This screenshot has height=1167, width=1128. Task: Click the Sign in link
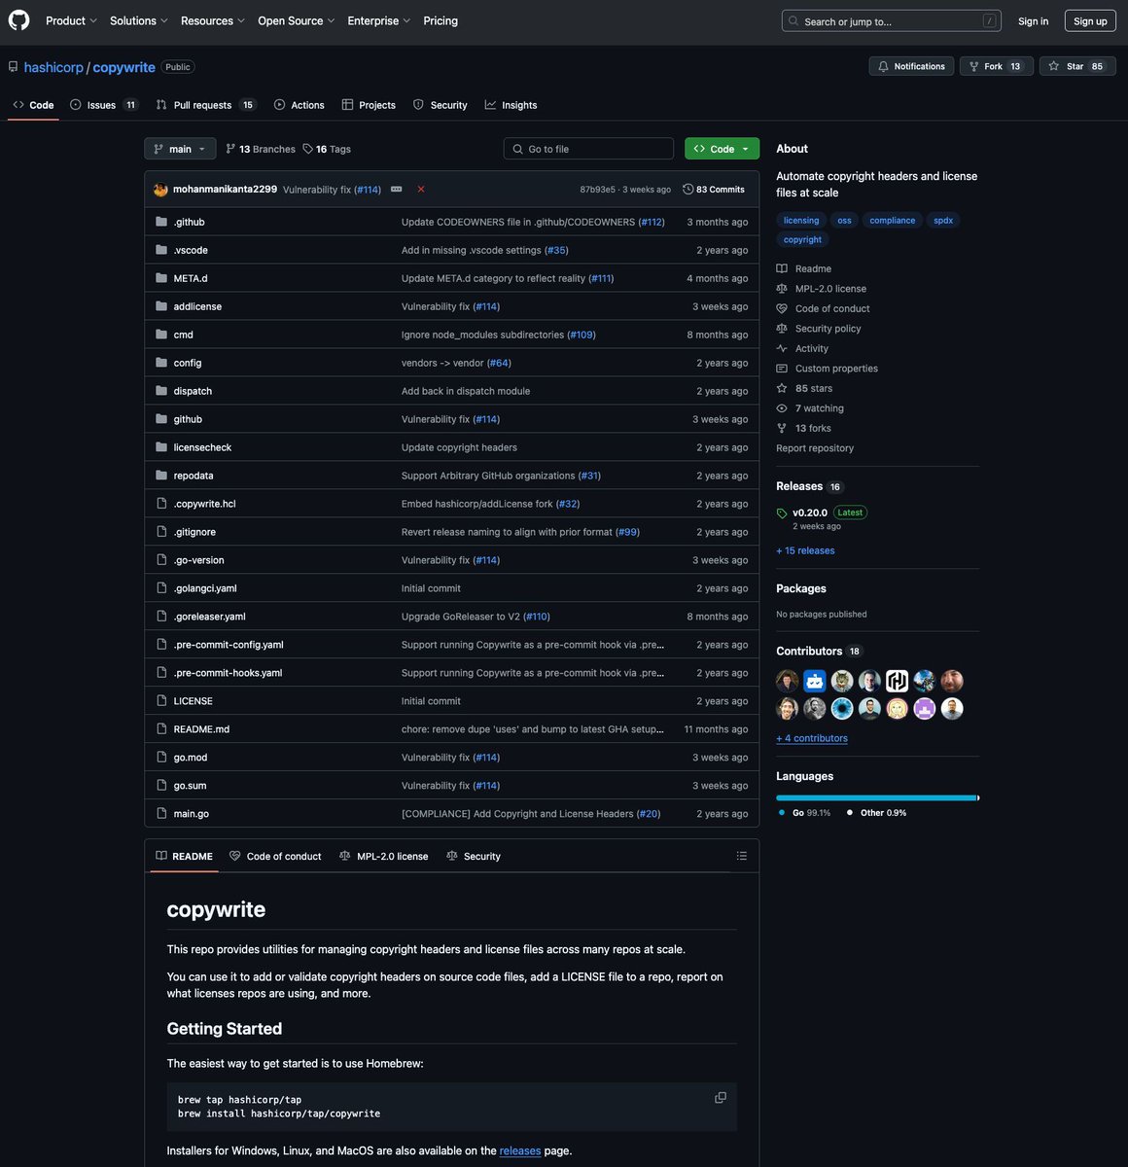point(1033,20)
